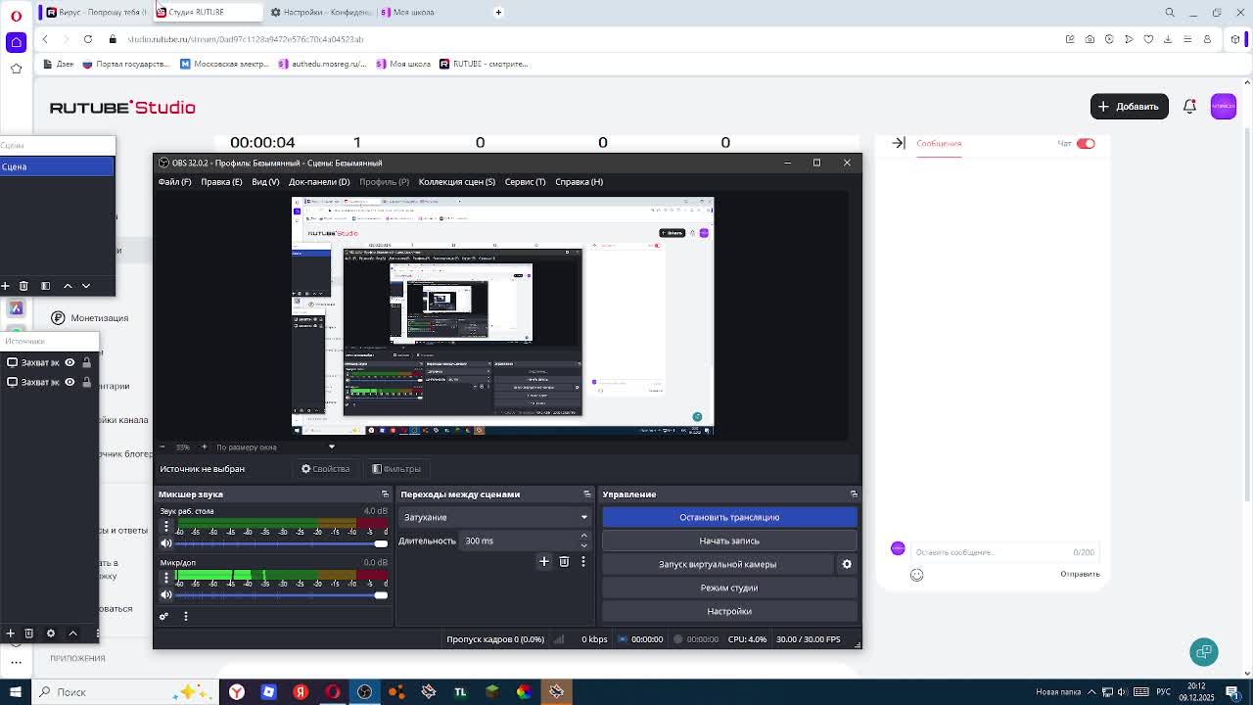Viewport: 1253px width, 705px height.
Task: Open Opera browser icon in taskbar
Action: click(333, 692)
